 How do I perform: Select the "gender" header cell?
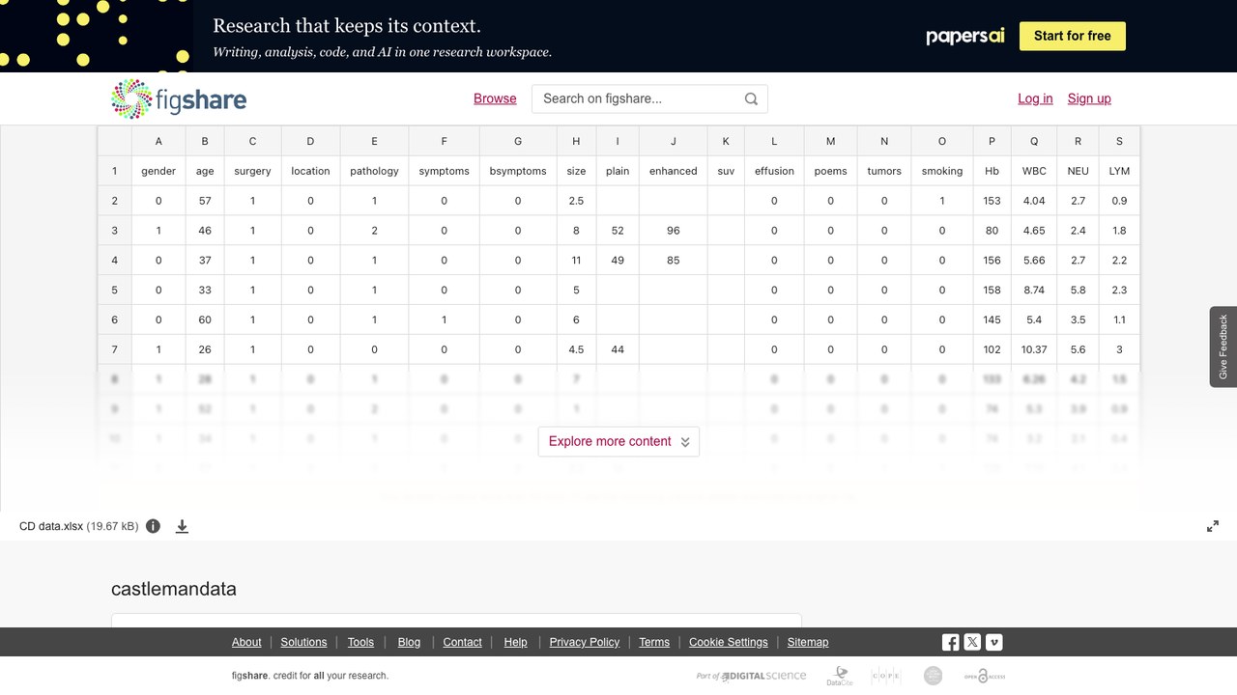158,171
